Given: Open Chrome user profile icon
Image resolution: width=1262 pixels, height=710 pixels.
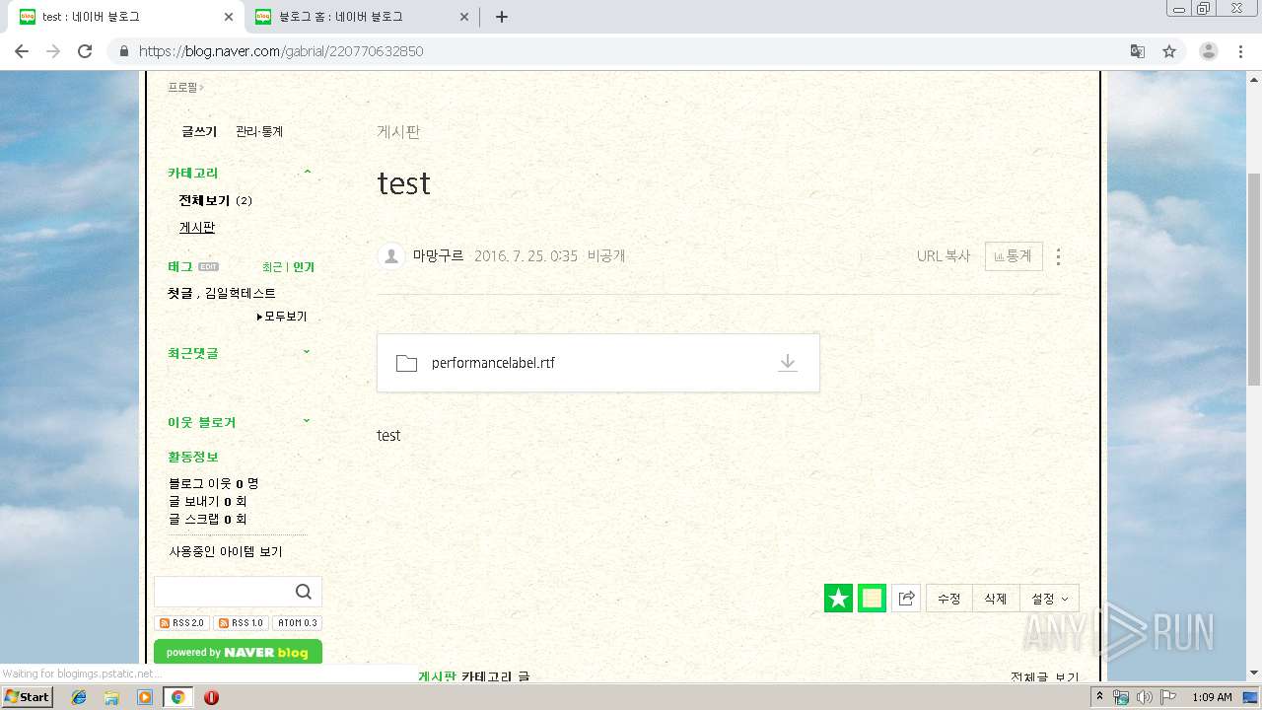Looking at the screenshot, I should (x=1208, y=51).
